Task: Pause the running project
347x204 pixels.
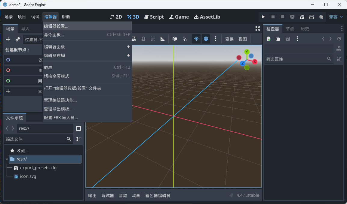Action: point(273,17)
